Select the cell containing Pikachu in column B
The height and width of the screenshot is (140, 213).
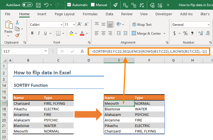tap(28, 109)
